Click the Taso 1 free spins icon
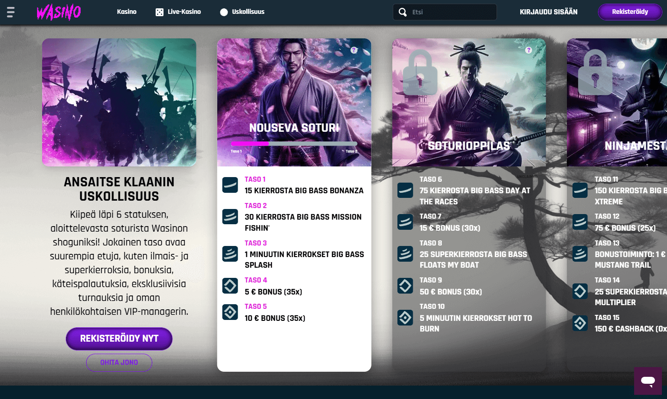667x399 pixels. click(230, 185)
